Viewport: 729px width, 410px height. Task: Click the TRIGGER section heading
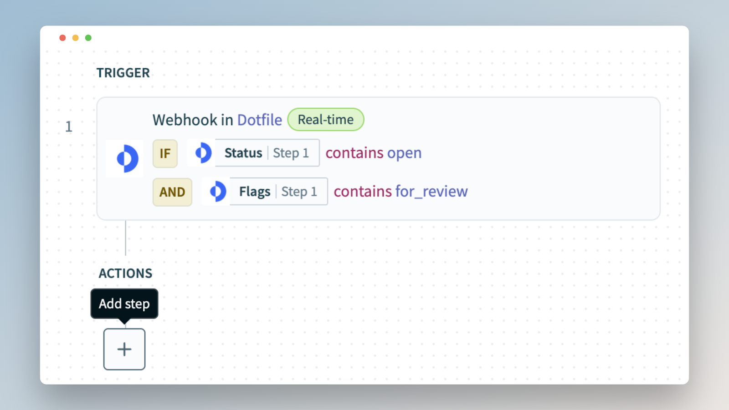tap(123, 73)
